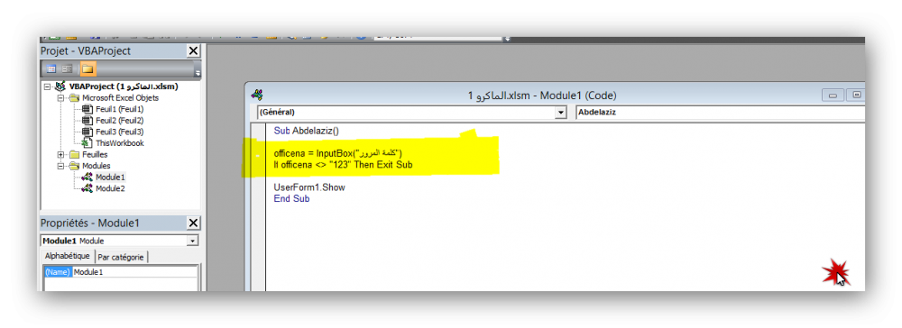Toggle Folders view in Project panel toolbar
Viewport: 902px width, 328px height.
pyautogui.click(x=87, y=69)
